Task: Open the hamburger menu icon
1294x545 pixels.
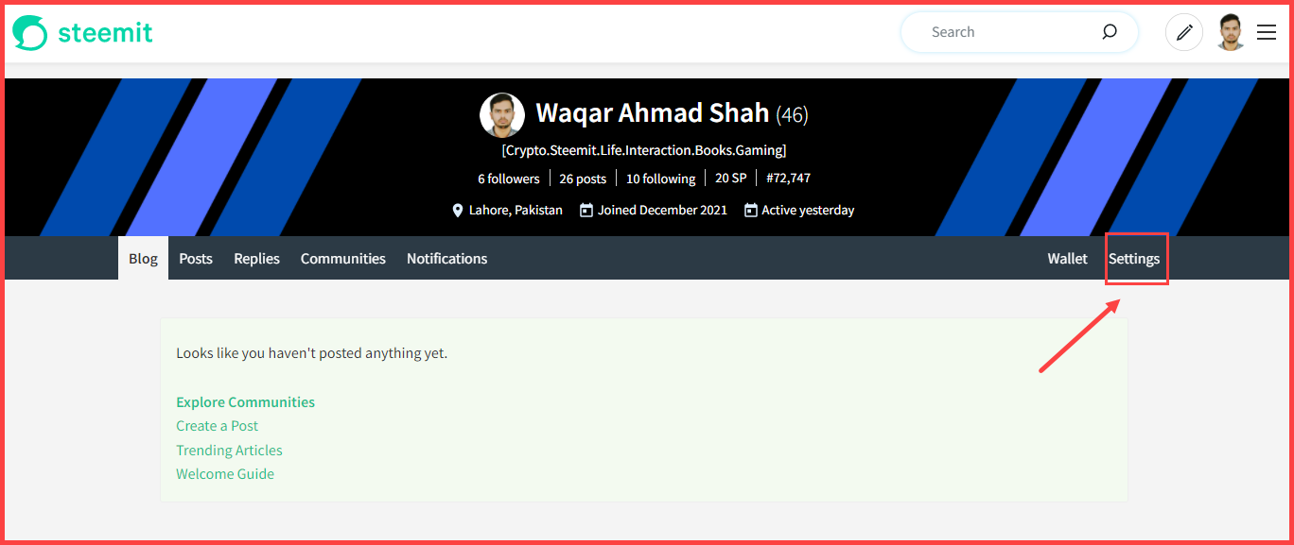Action: pos(1267,32)
